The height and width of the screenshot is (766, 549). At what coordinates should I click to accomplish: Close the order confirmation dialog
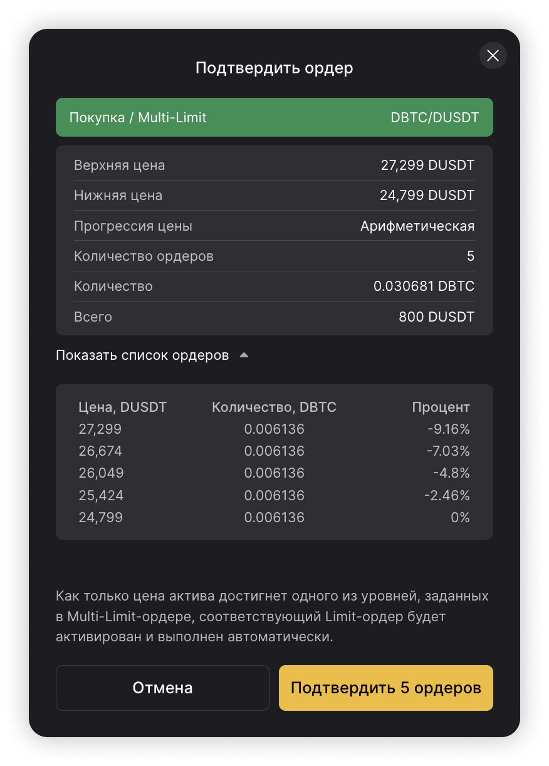[493, 56]
